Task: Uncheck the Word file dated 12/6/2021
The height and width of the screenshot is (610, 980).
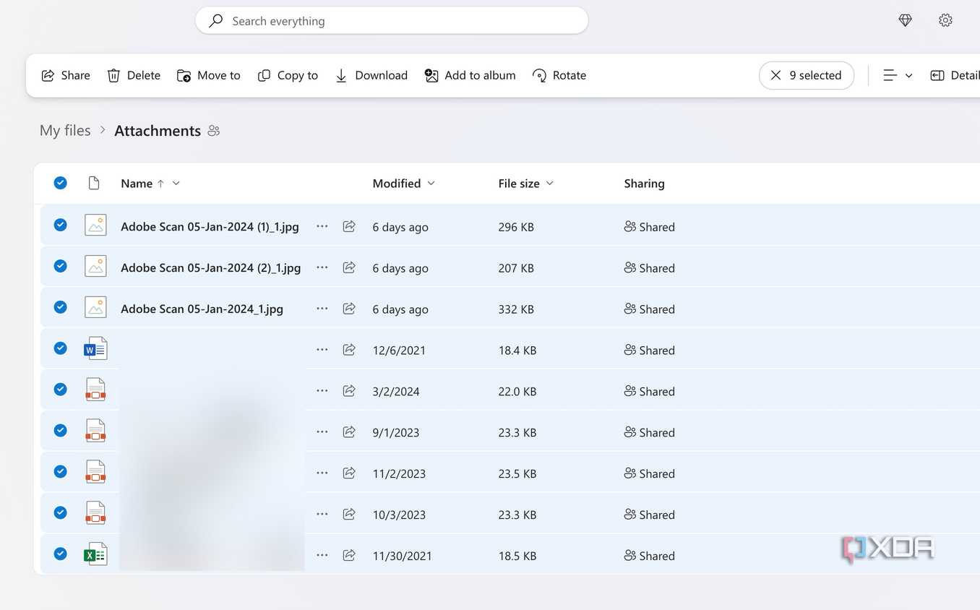Action: [61, 348]
